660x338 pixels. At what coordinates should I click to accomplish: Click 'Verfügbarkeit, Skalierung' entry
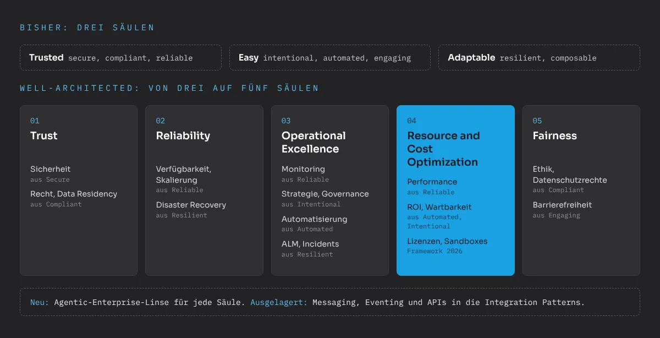[184, 175]
